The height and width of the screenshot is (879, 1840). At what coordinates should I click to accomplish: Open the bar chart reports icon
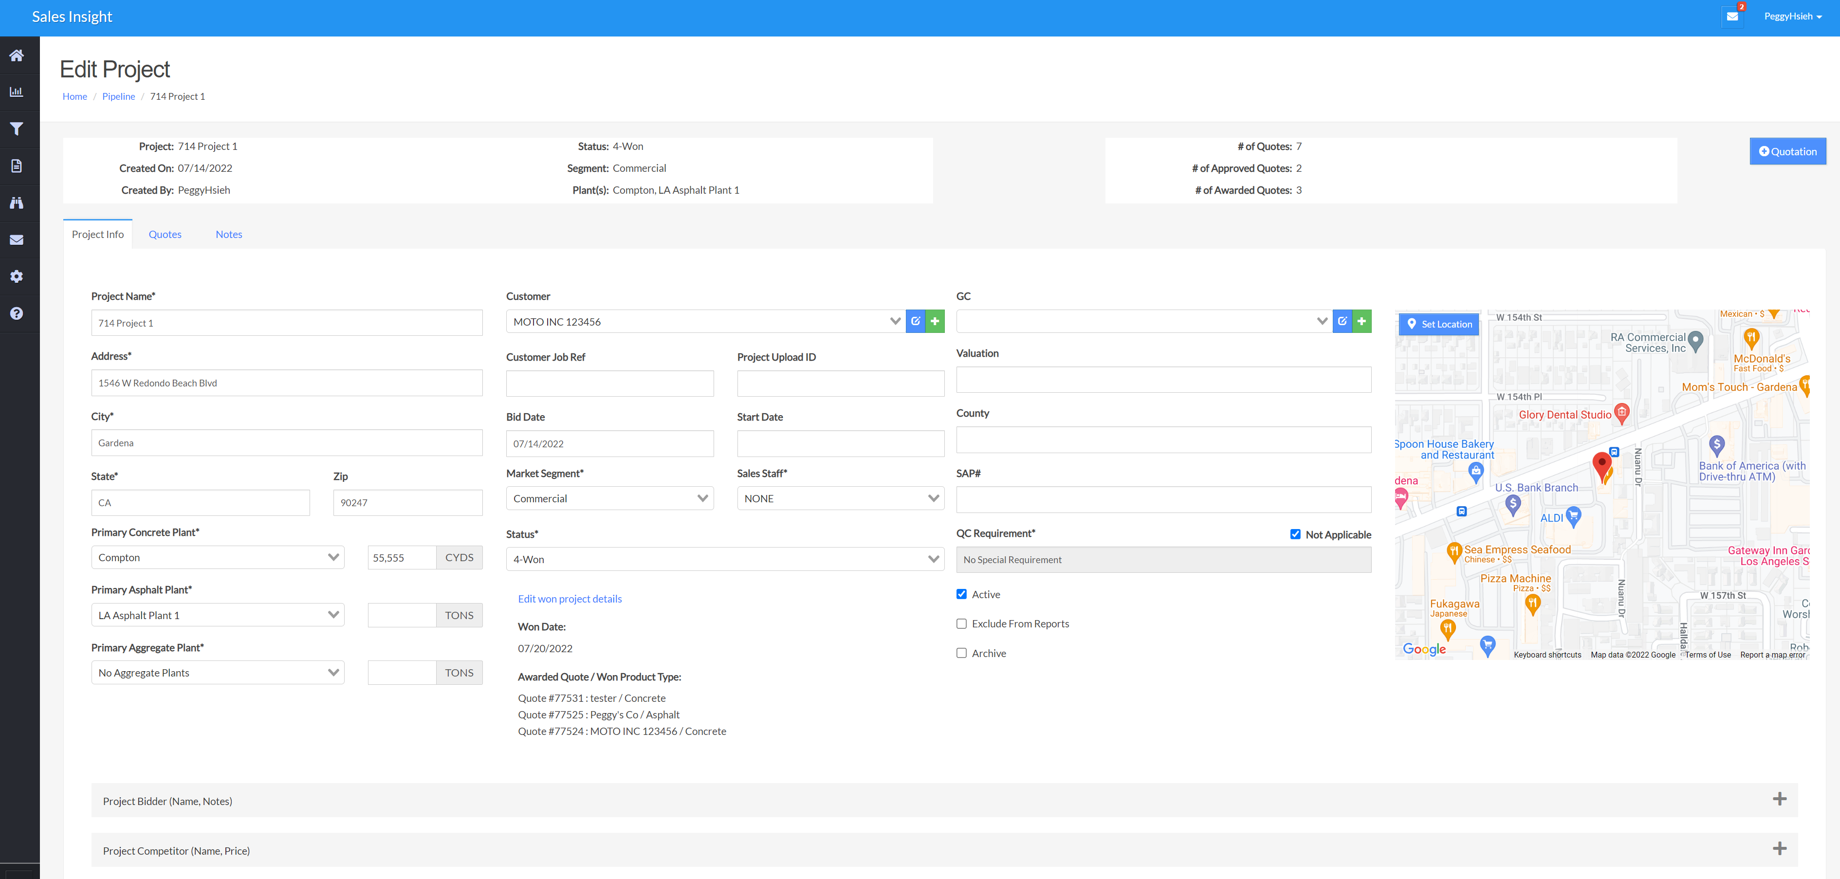(17, 92)
